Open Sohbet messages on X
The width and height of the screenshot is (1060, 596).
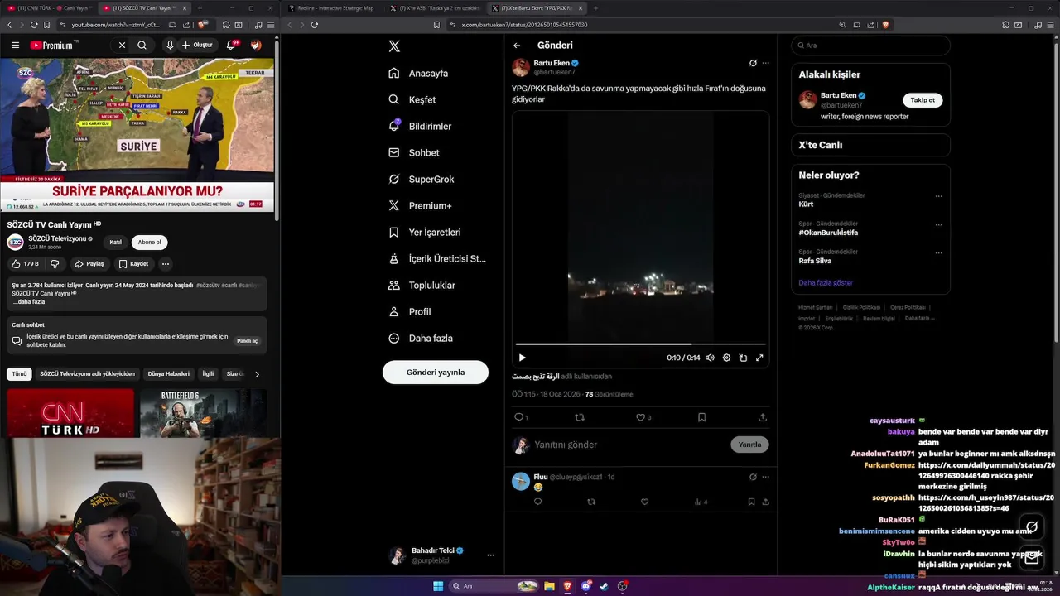tap(414, 152)
